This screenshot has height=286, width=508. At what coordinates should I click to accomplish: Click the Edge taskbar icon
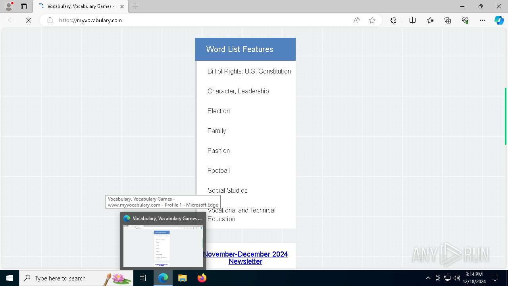[x=163, y=278]
